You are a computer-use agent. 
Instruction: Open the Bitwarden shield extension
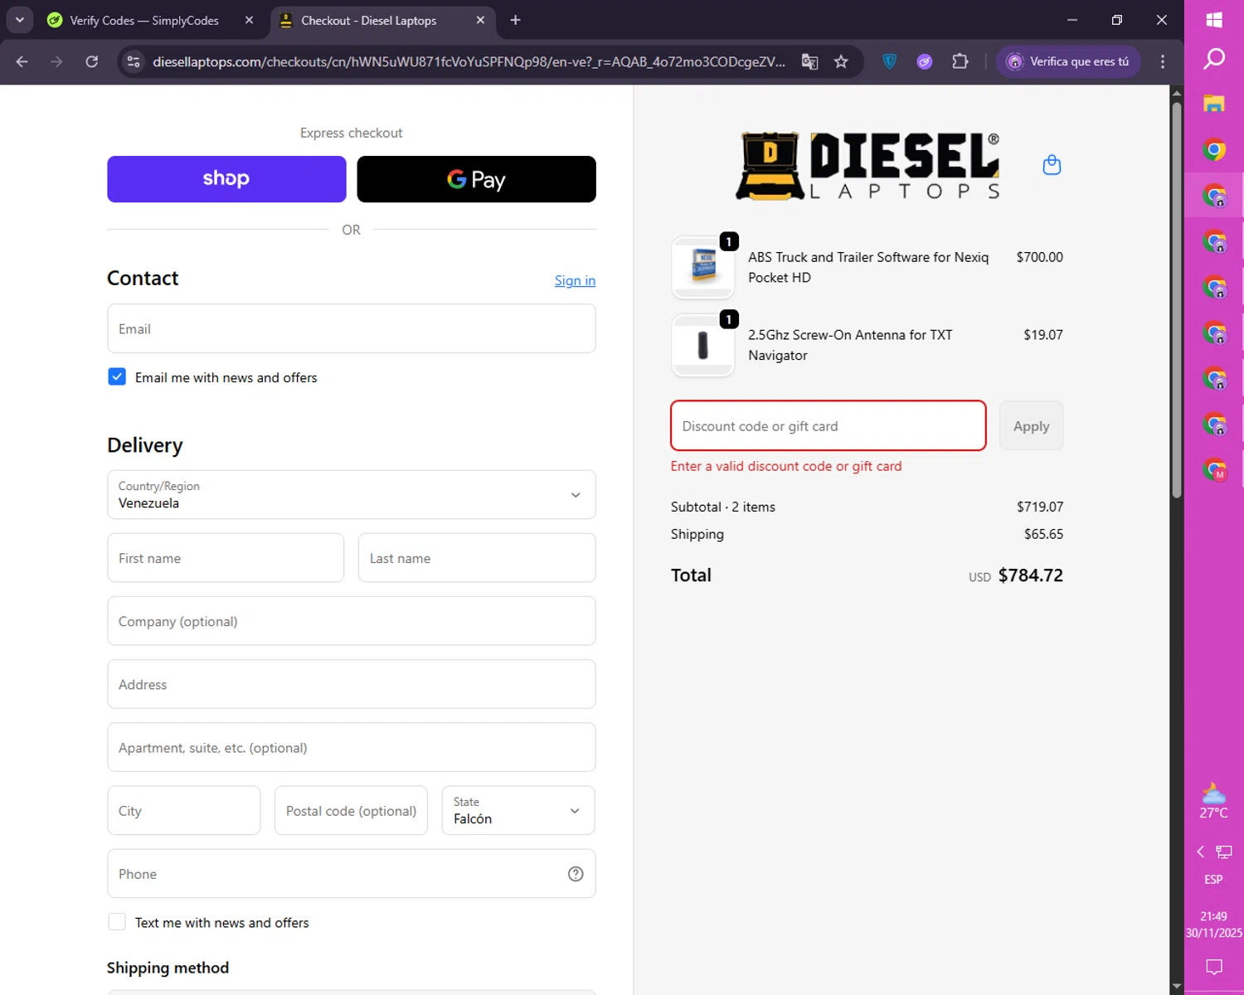(890, 61)
